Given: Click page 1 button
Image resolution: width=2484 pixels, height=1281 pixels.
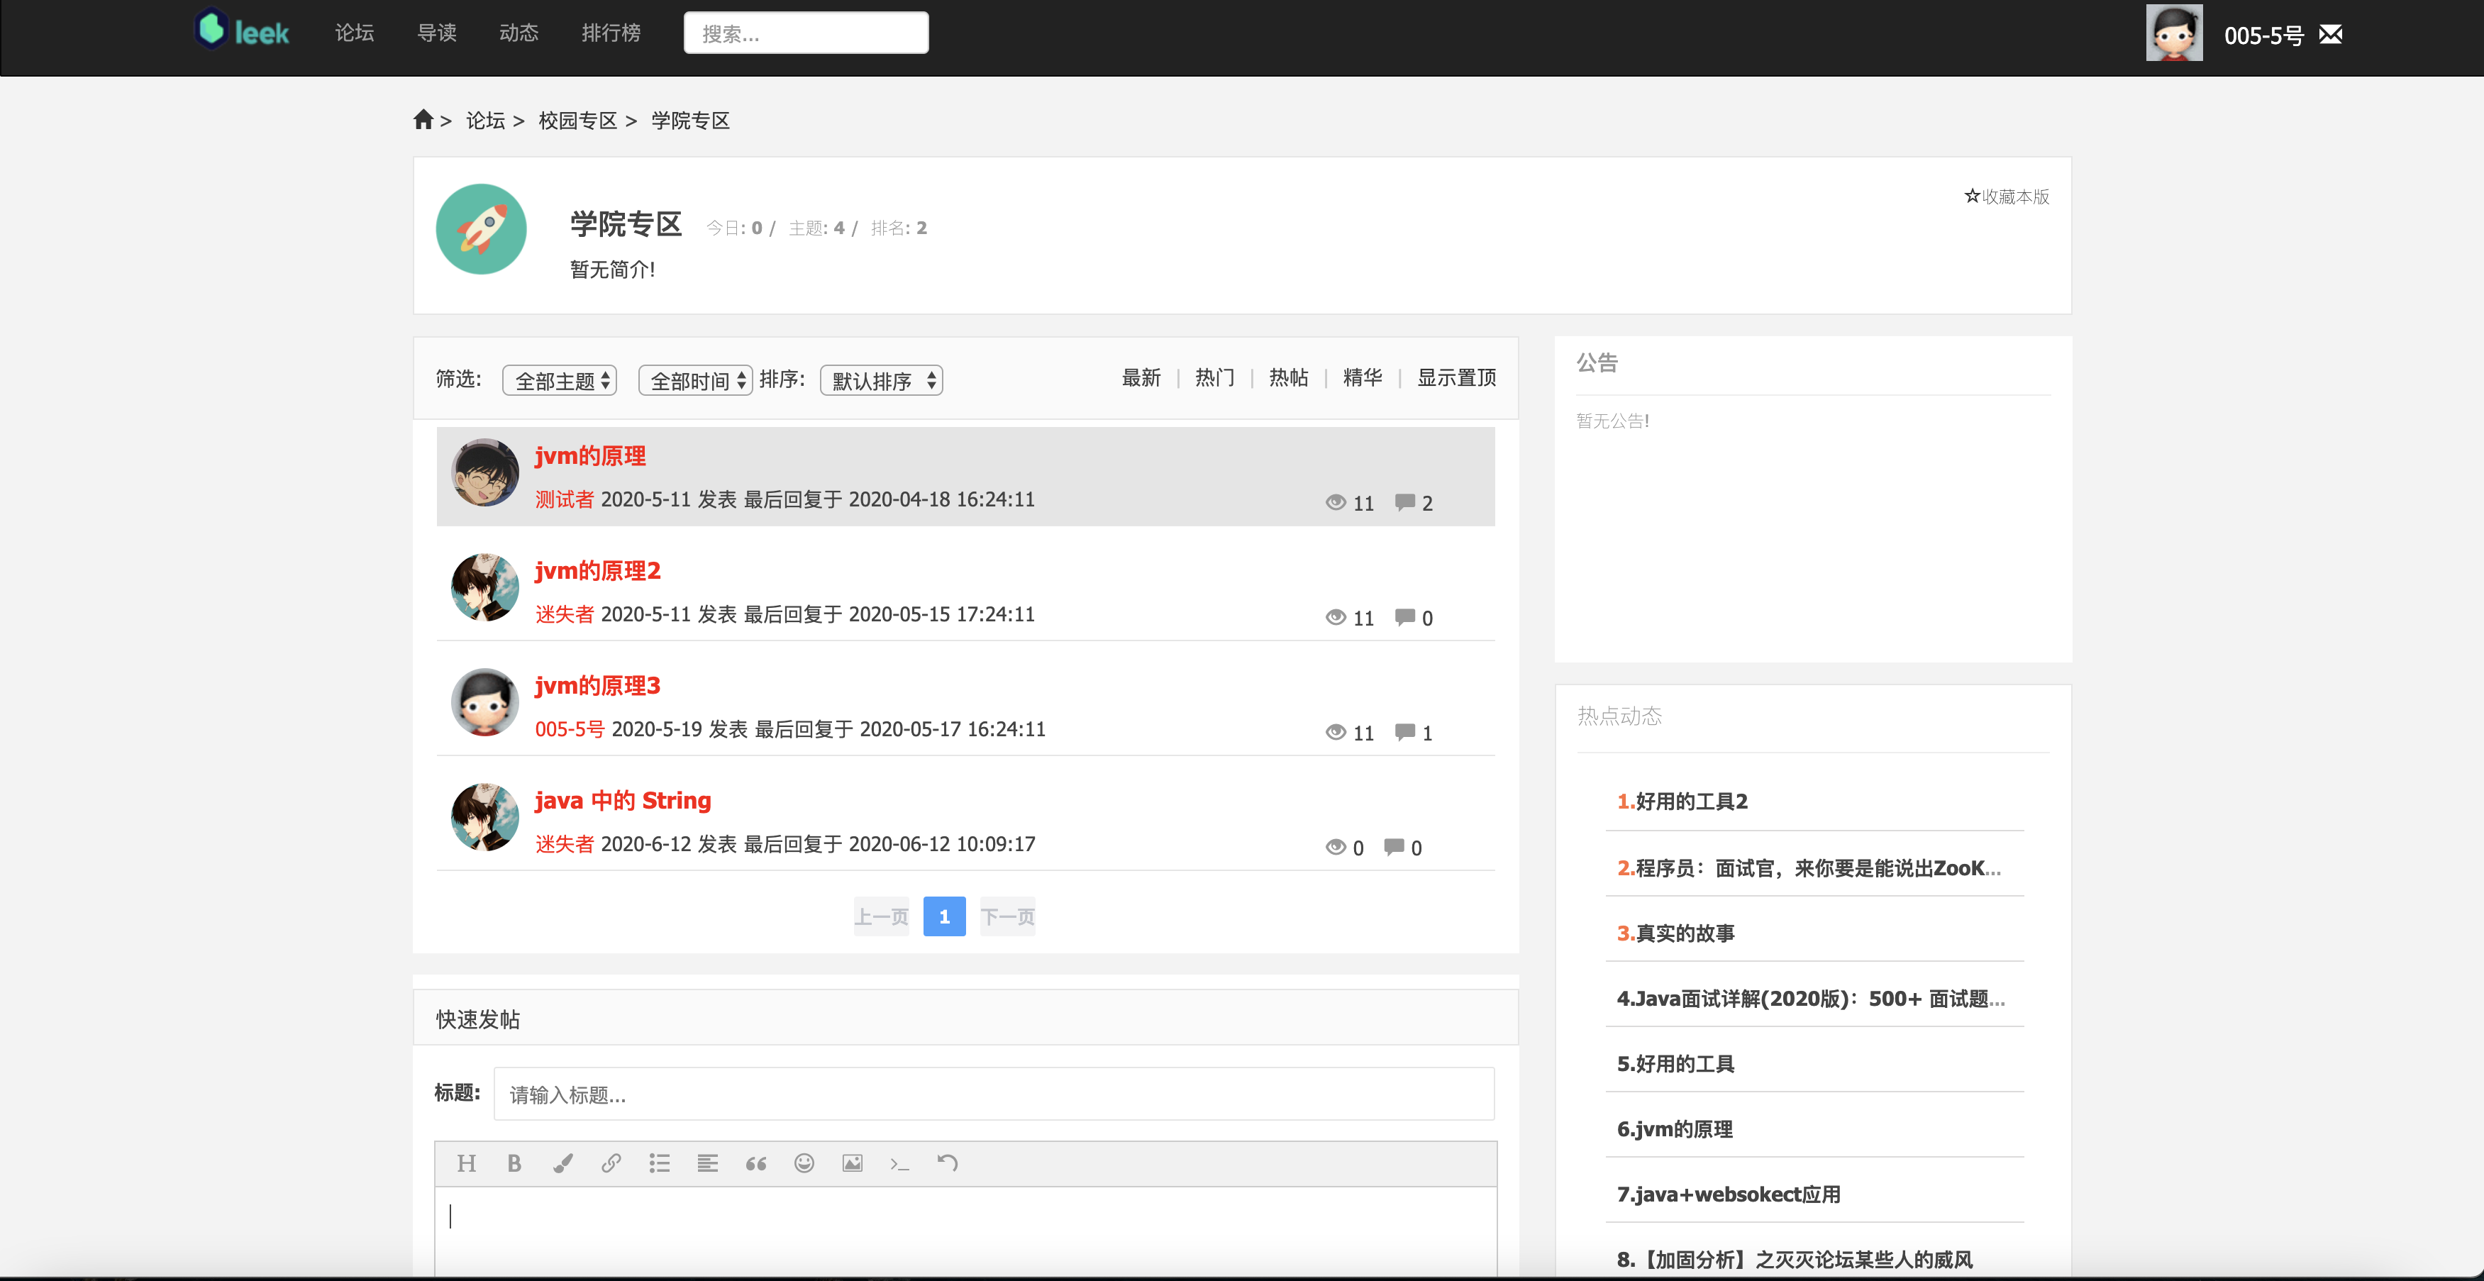Looking at the screenshot, I should pos(944,916).
